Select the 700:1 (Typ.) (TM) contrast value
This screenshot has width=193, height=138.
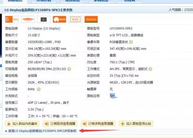122,62
